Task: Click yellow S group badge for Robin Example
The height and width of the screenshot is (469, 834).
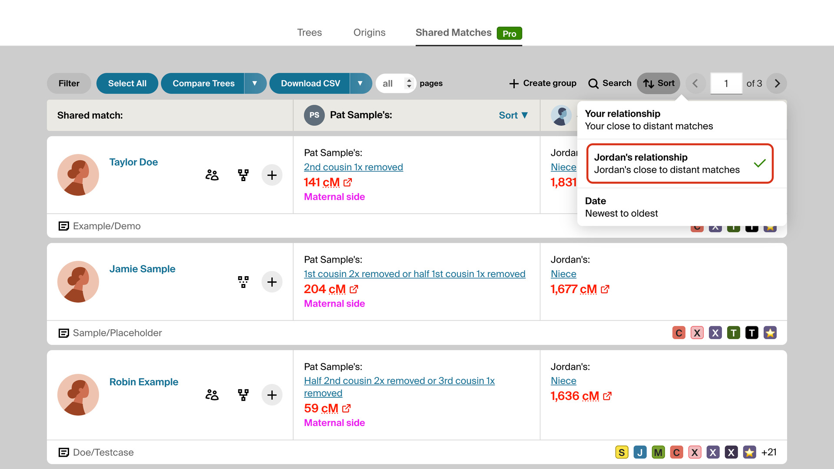Action: [x=622, y=452]
